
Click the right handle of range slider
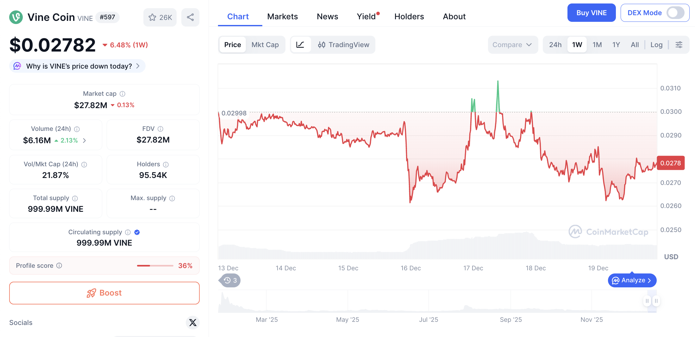(x=656, y=301)
